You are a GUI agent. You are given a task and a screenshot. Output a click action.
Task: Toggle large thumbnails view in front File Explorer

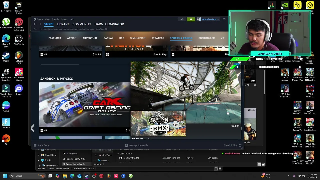click(263, 164)
